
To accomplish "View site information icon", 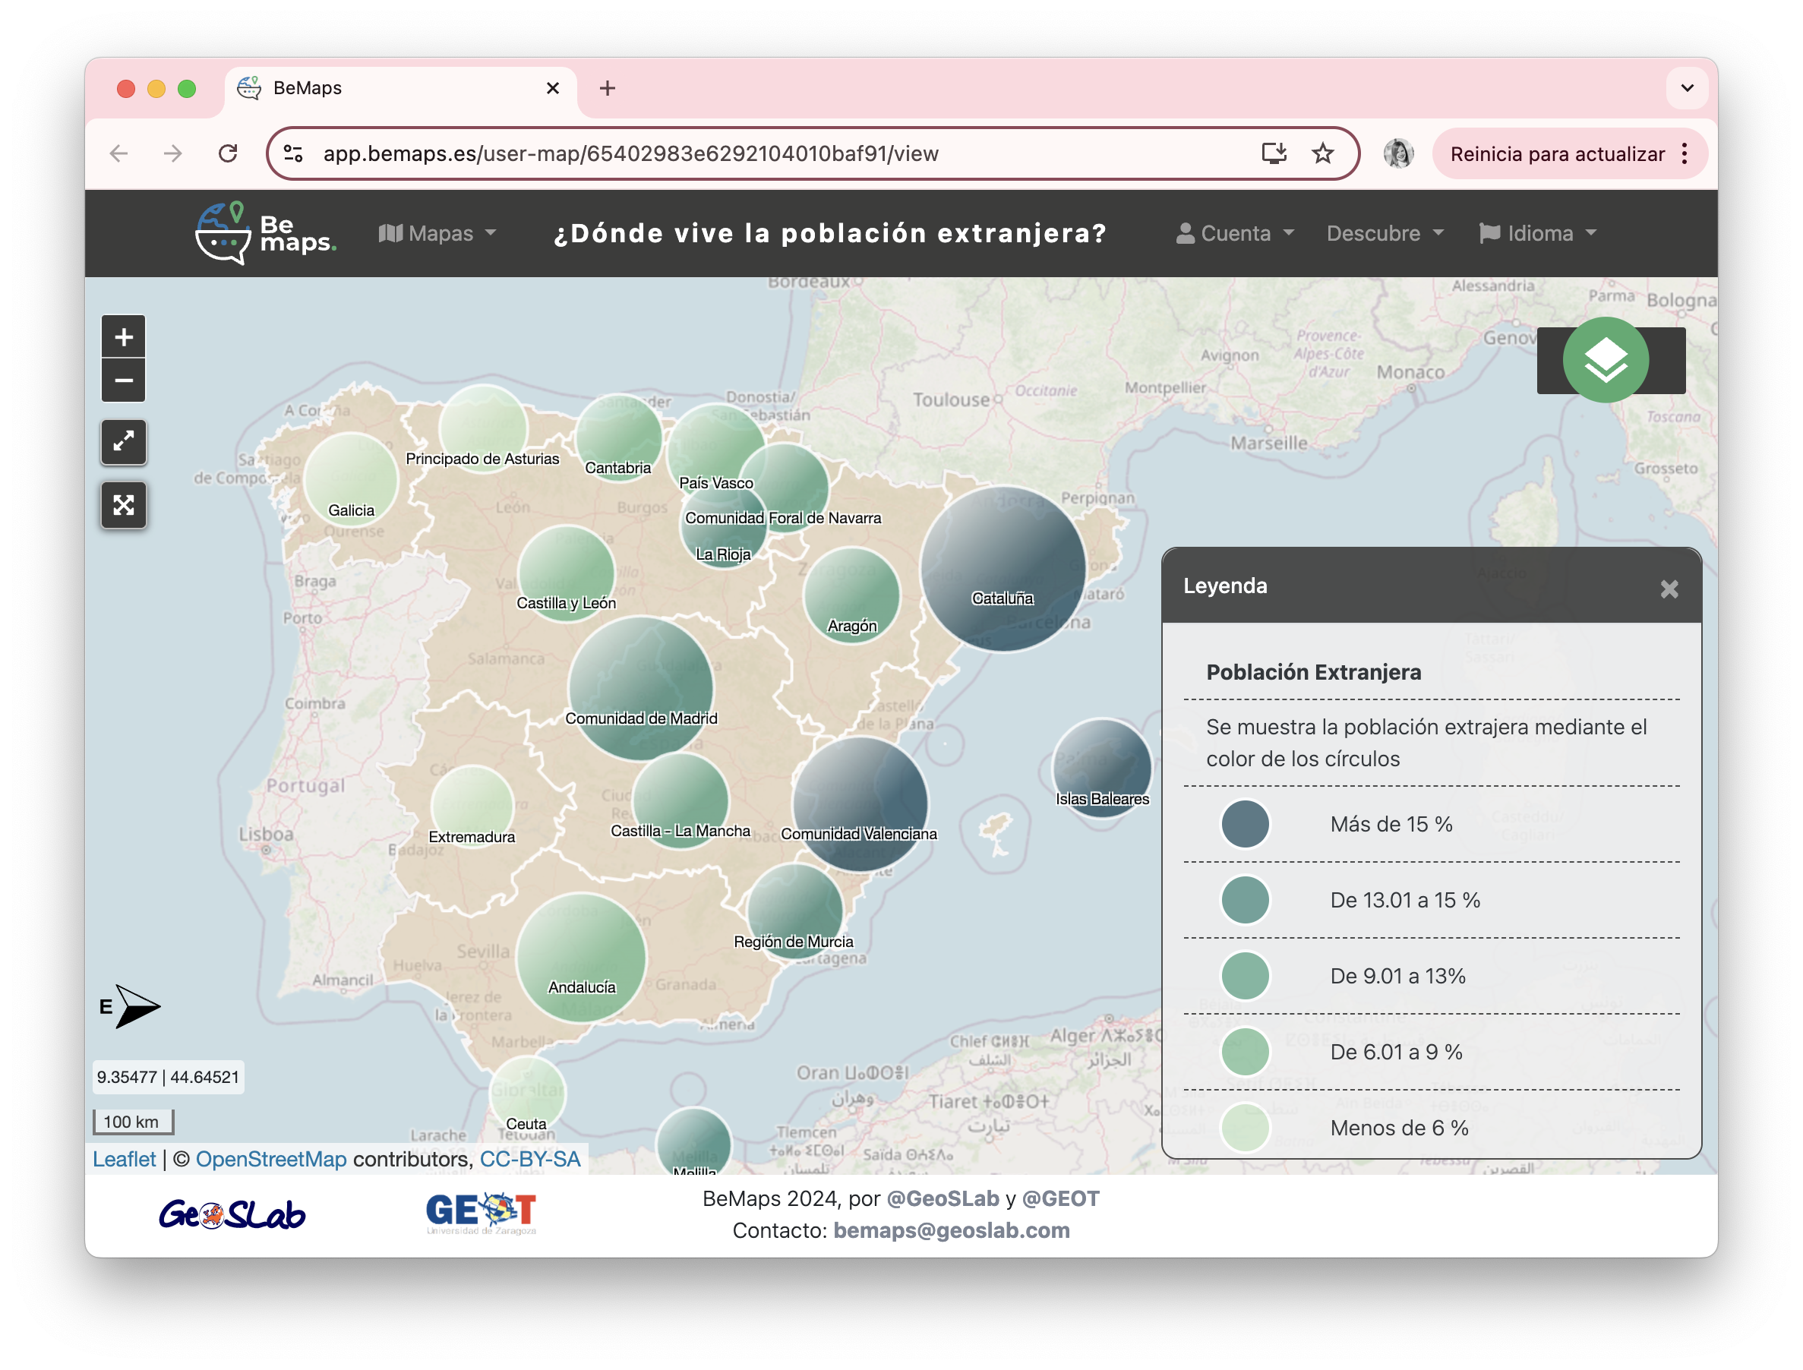I will (x=294, y=153).
